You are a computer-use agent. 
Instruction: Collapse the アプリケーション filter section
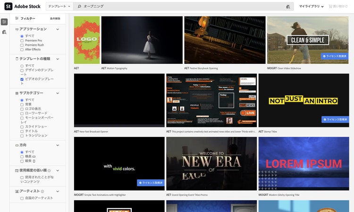coord(58,29)
